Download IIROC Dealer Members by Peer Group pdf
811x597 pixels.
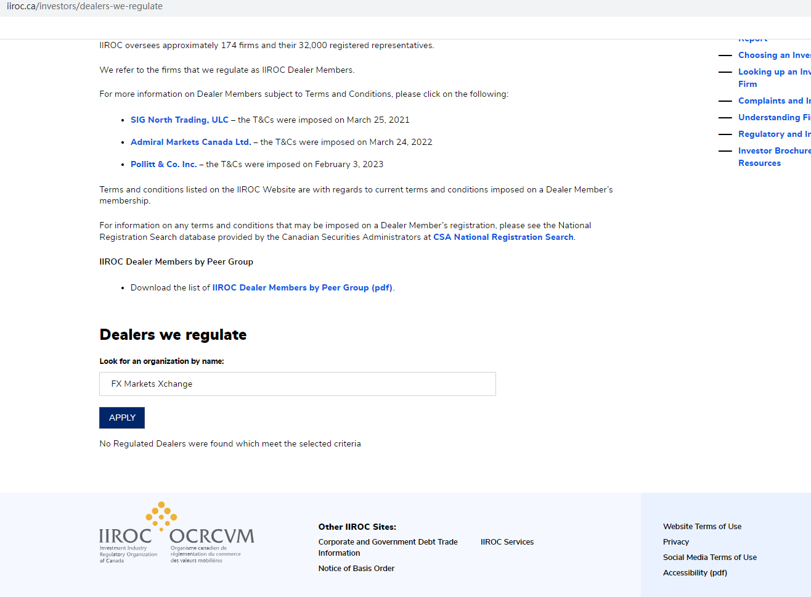[x=303, y=287]
